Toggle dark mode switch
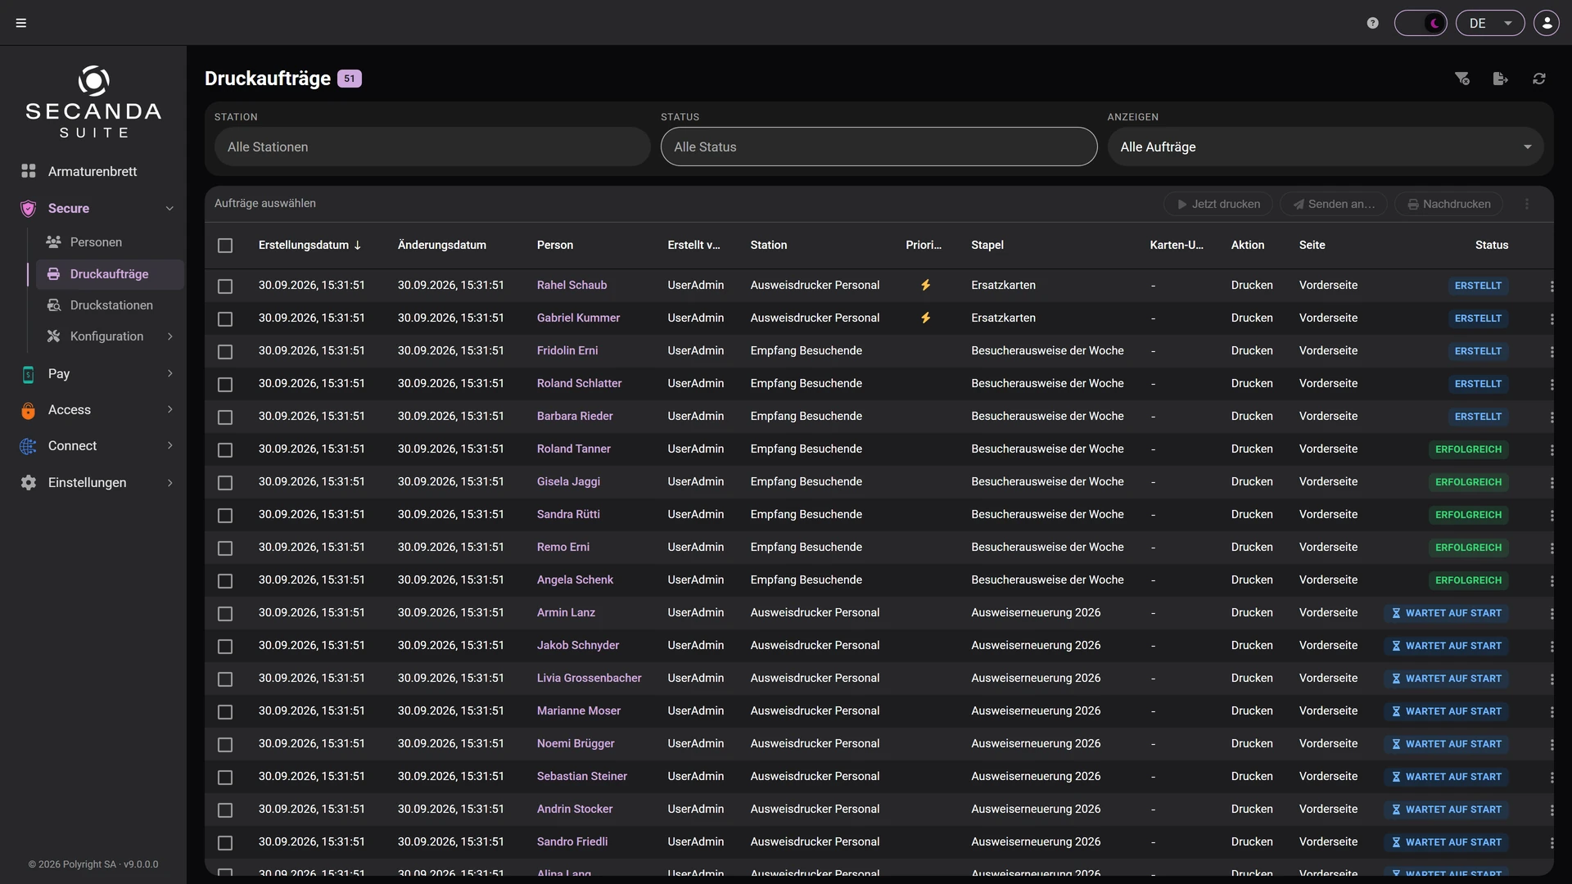The height and width of the screenshot is (884, 1572). [x=1421, y=23]
